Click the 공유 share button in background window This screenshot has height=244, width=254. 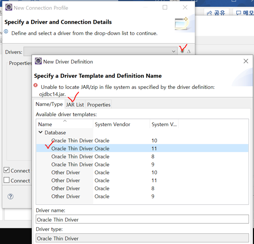(216, 13)
